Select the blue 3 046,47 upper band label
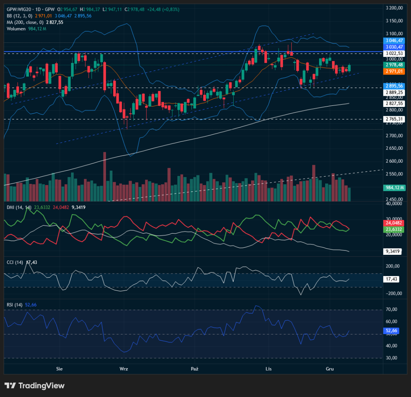This screenshot has height=397, width=411. pos(394,41)
